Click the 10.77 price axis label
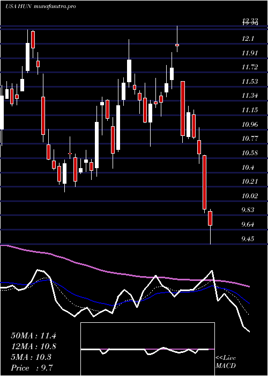The width and height of the screenshot is (268, 376). [250, 139]
